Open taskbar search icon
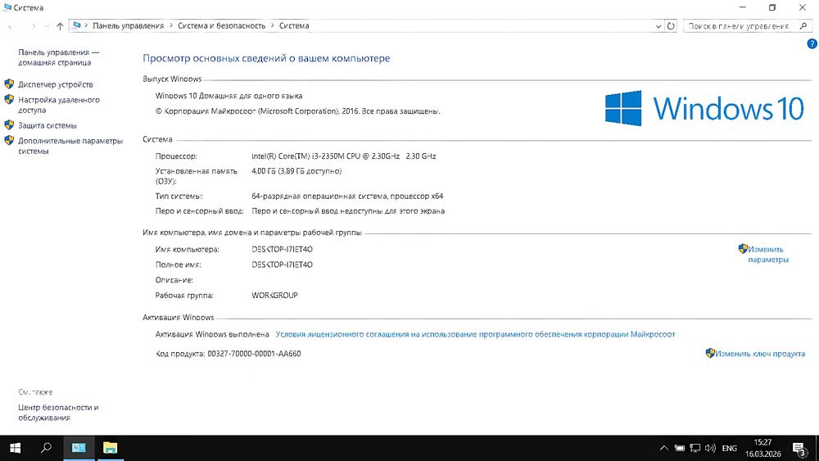 [x=47, y=448]
